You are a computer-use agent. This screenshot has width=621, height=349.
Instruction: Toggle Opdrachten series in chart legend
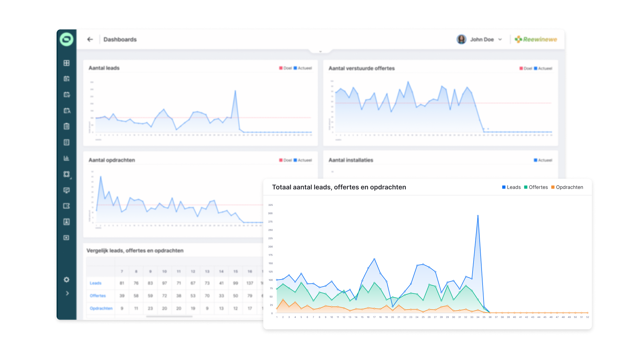567,187
